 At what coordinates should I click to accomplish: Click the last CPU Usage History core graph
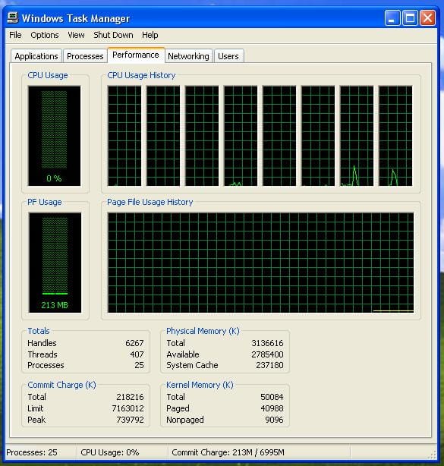pos(395,136)
